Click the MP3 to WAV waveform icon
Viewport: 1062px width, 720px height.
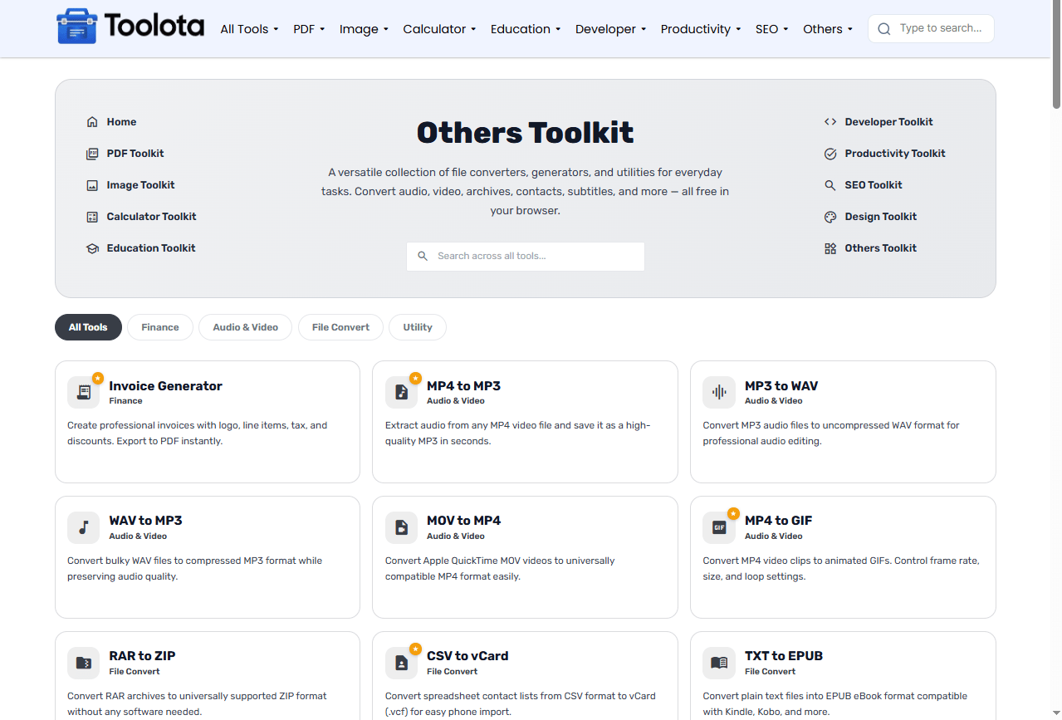pos(719,392)
